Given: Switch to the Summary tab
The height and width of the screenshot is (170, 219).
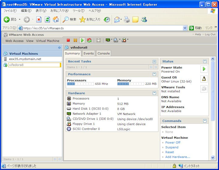Looking at the screenshot, I should click(x=72, y=53).
